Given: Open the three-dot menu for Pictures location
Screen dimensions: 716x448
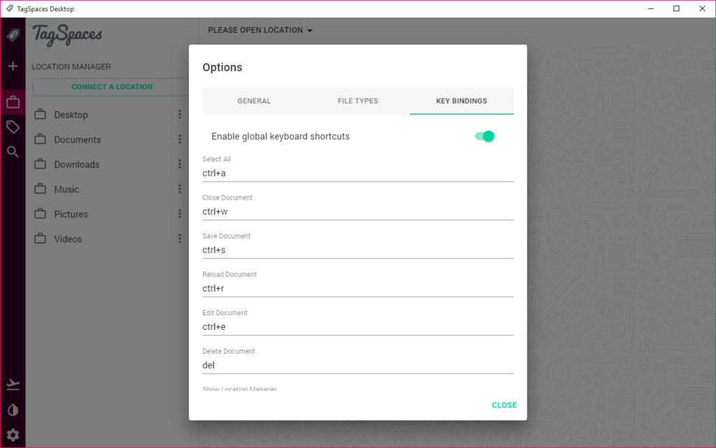Looking at the screenshot, I should tap(180, 213).
